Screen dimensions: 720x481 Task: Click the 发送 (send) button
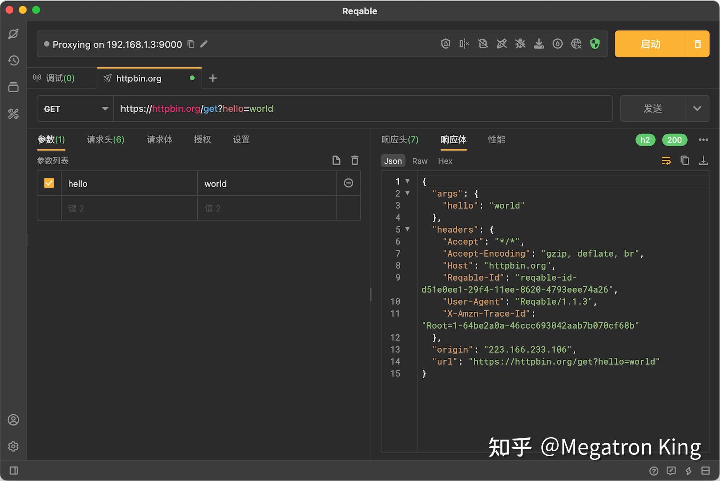coord(653,108)
